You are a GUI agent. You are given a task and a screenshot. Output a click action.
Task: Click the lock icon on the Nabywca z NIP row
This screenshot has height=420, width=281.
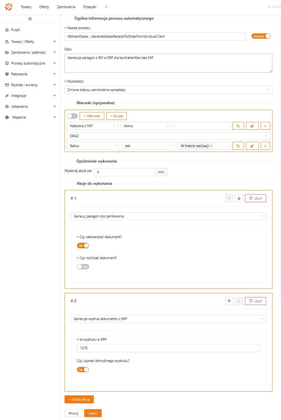click(x=252, y=126)
